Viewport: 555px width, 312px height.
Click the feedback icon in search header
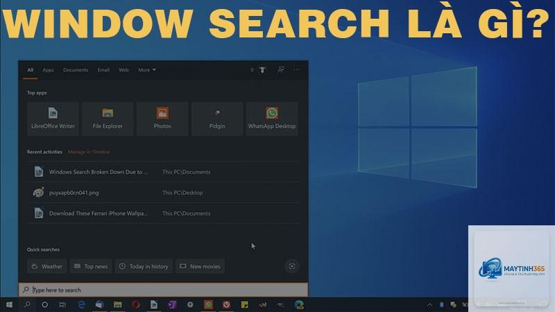[281, 70]
